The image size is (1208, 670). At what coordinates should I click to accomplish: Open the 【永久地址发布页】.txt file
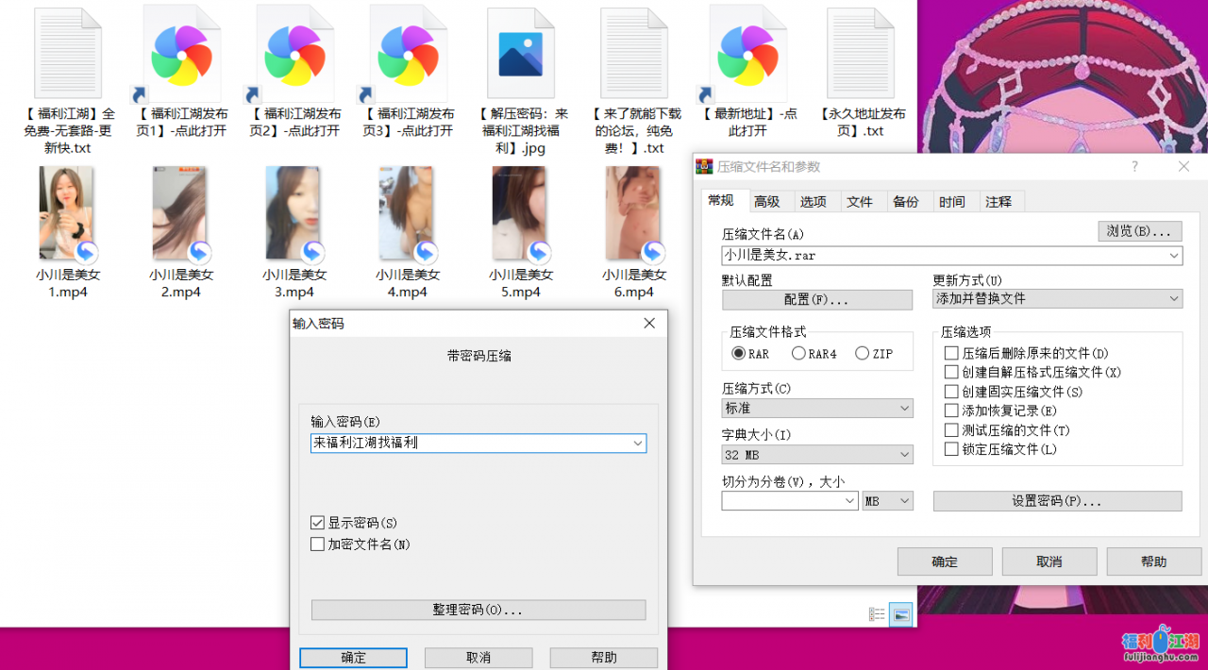pyautogui.click(x=860, y=52)
